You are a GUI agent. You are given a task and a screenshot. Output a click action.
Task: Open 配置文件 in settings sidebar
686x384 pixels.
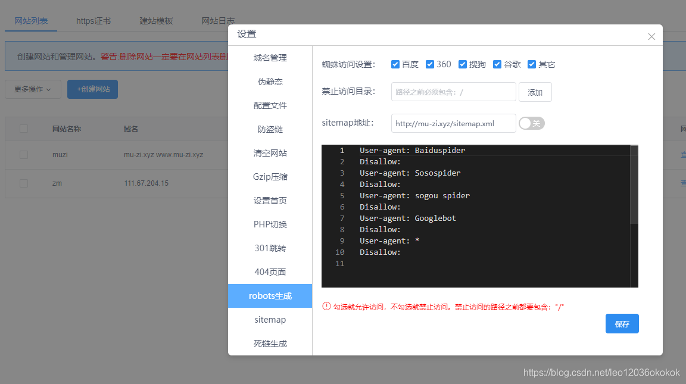(270, 105)
